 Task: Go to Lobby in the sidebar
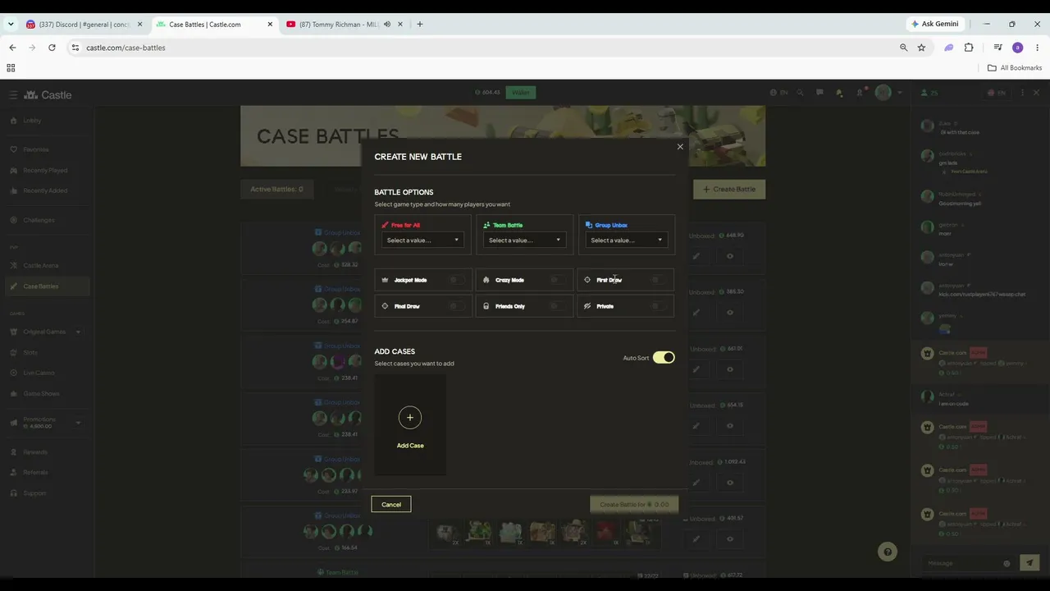coord(32,121)
